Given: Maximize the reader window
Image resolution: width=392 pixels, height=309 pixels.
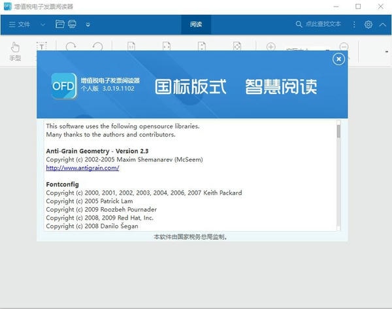Looking at the screenshot, I should click(x=358, y=7).
